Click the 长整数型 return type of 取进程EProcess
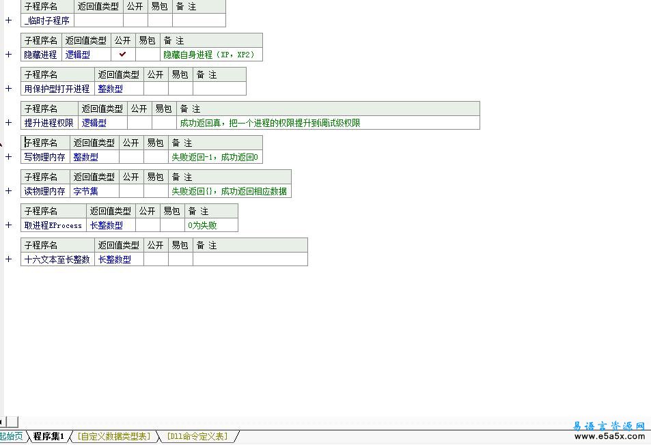The width and height of the screenshot is (651, 445). pyautogui.click(x=111, y=225)
